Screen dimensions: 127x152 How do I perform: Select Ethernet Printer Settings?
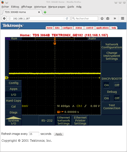[x=80, y=121]
